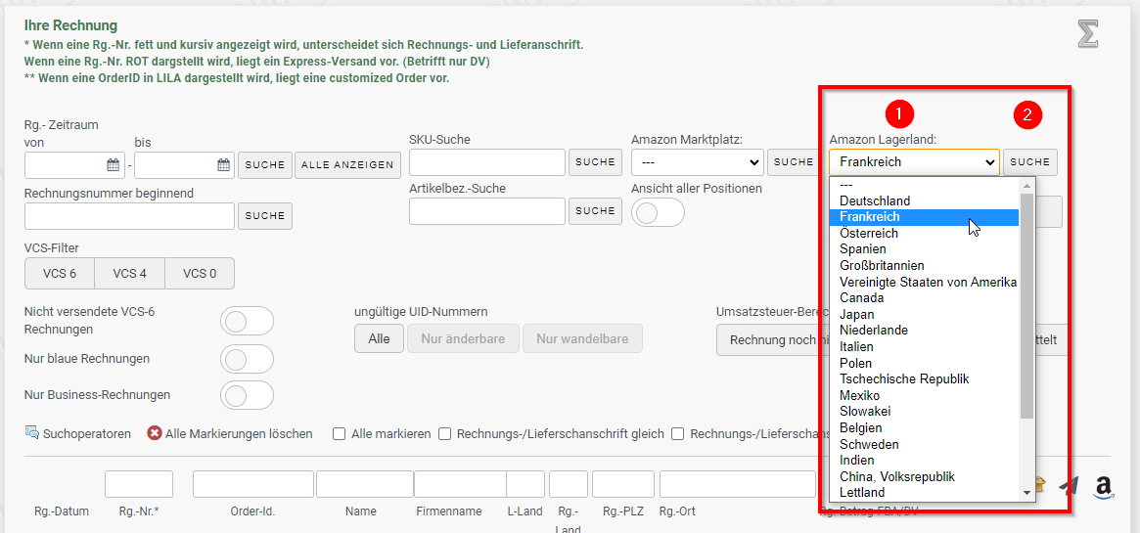This screenshot has height=533, width=1140.
Task: Open the 'bis' date calendar picker
Action: tap(223, 165)
